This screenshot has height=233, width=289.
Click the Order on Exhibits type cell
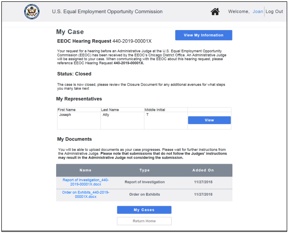point(145,194)
